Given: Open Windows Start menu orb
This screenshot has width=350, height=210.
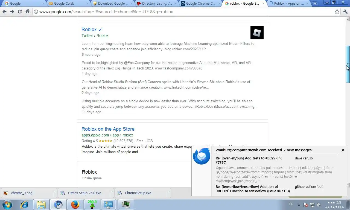Looking at the screenshot, I should point(7,205).
